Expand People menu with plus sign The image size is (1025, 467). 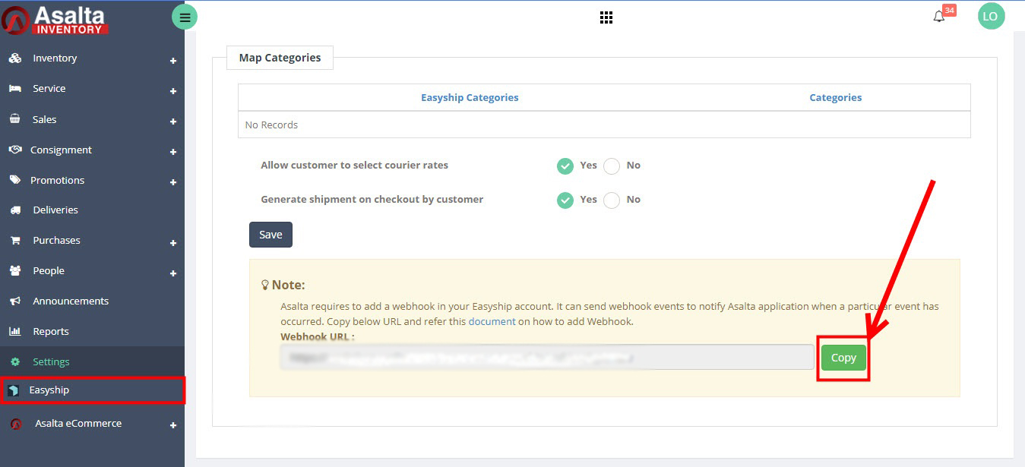(x=173, y=273)
